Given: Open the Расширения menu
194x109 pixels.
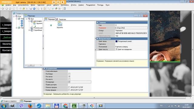Looking at the screenshot, I should click(91, 5).
